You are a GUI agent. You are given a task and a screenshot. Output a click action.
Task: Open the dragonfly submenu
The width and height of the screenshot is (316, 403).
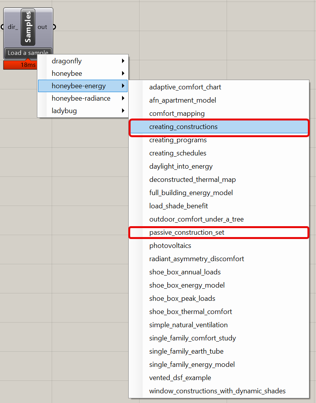[x=83, y=61]
